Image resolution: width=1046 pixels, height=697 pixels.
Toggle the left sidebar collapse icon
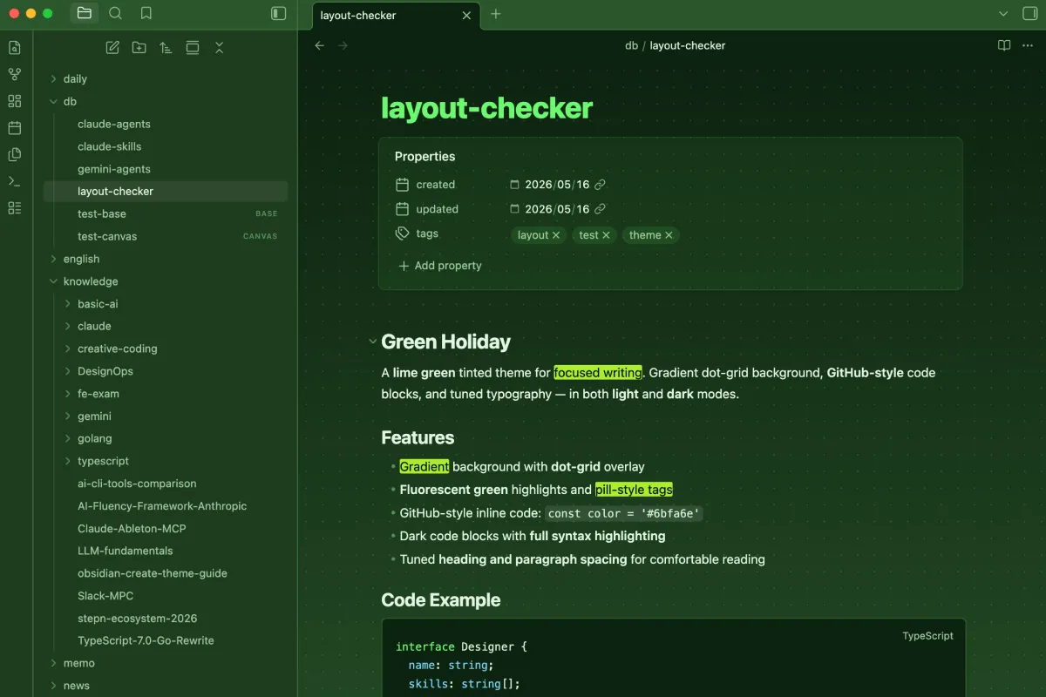(x=278, y=13)
